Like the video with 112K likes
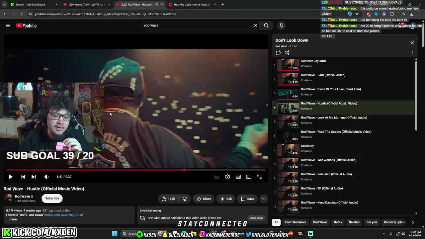 (x=168, y=199)
